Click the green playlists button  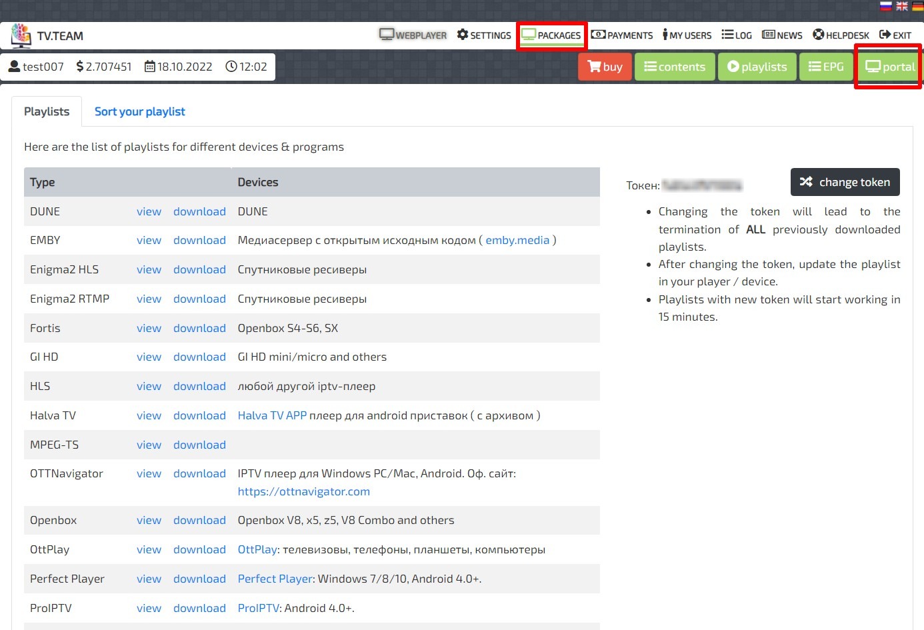click(x=757, y=67)
